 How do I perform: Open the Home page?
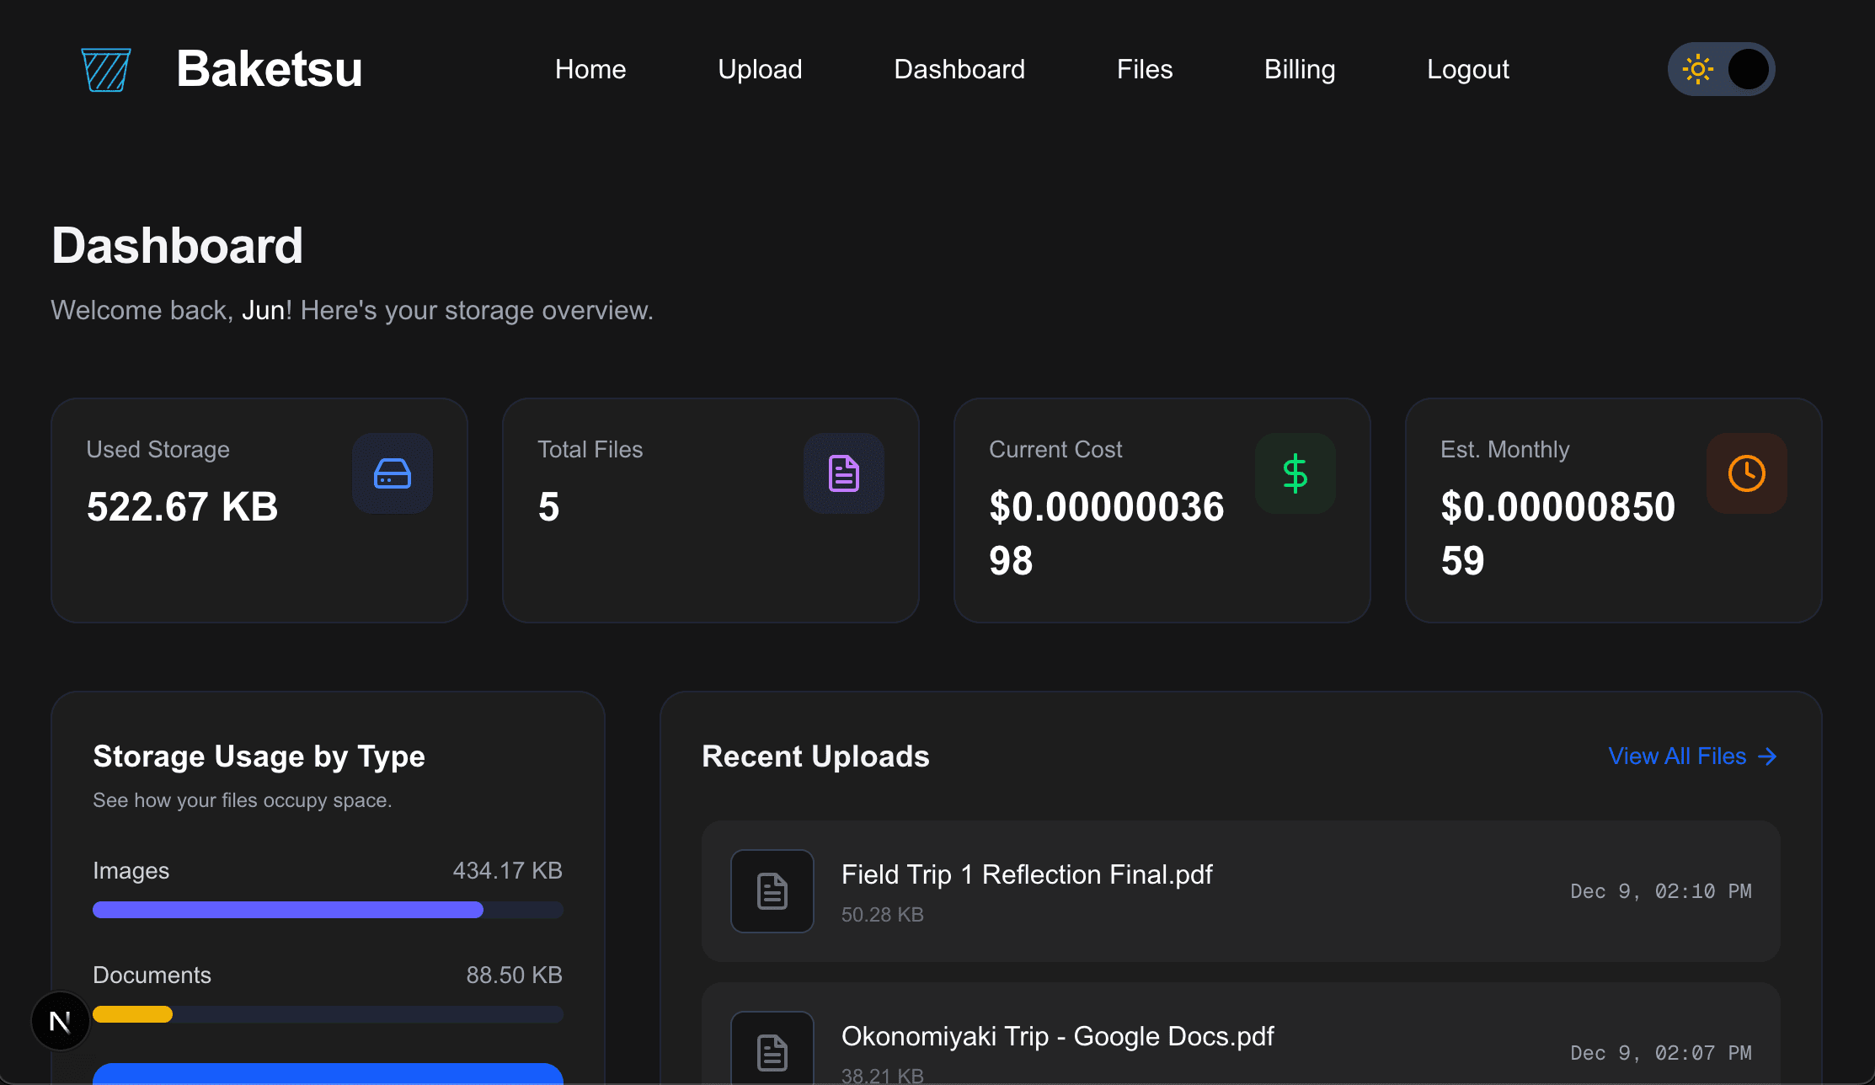point(590,69)
